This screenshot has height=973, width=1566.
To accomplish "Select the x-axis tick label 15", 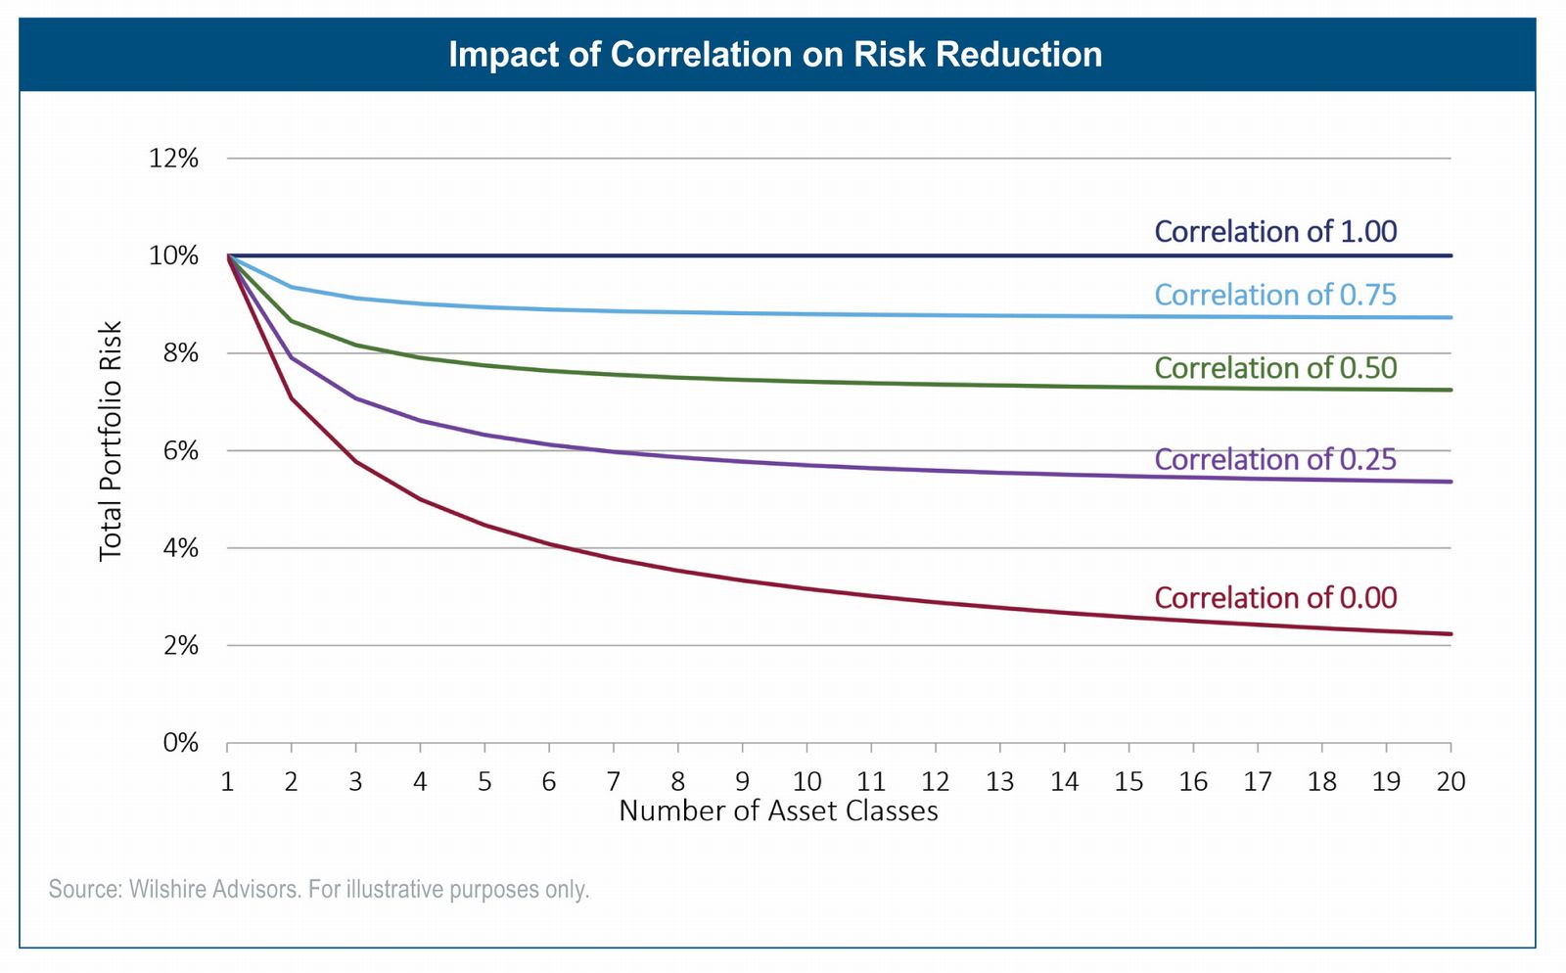I will click(1128, 781).
